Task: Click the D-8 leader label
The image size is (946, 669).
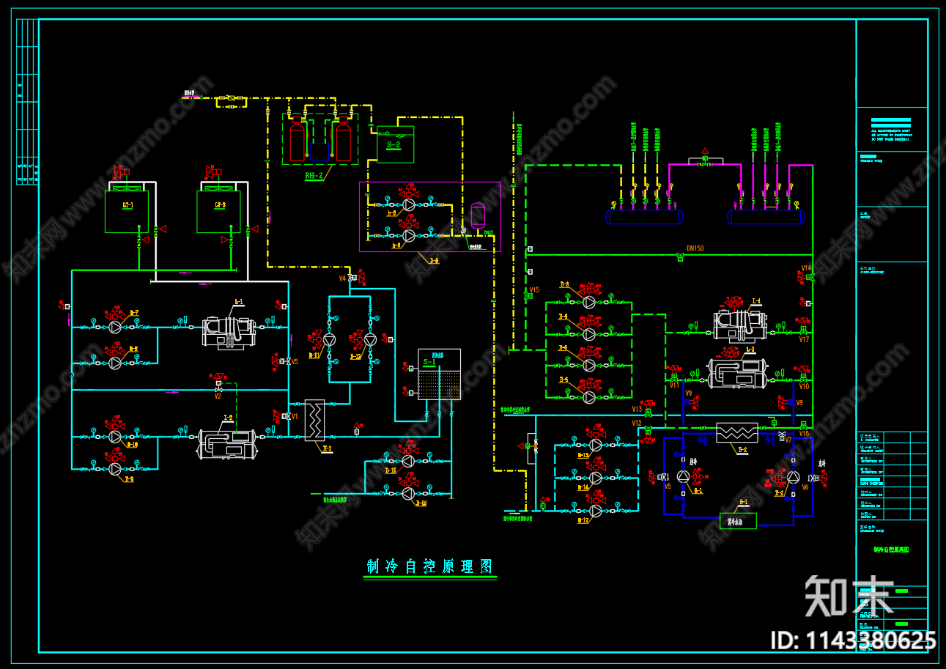Action: [x=433, y=260]
